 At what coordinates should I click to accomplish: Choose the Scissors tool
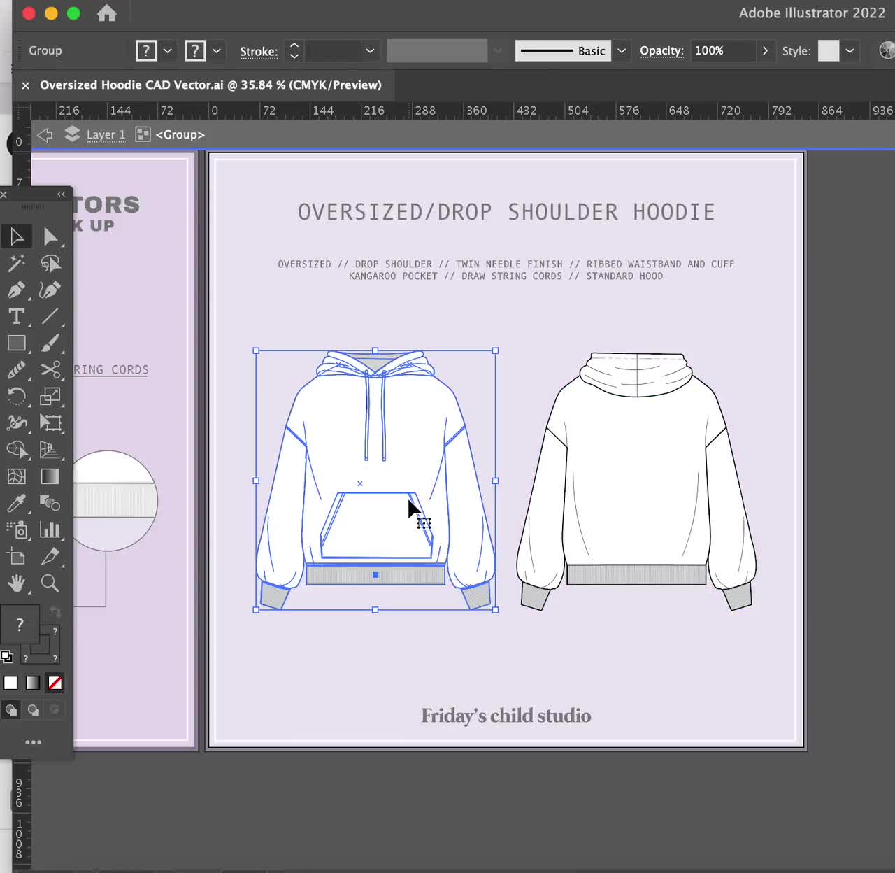[x=50, y=369]
